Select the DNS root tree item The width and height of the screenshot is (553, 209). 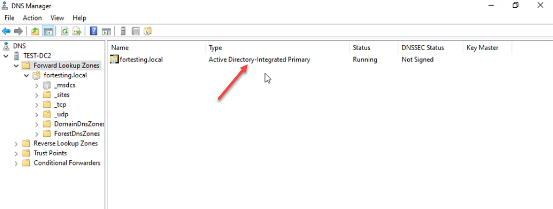tap(20, 46)
